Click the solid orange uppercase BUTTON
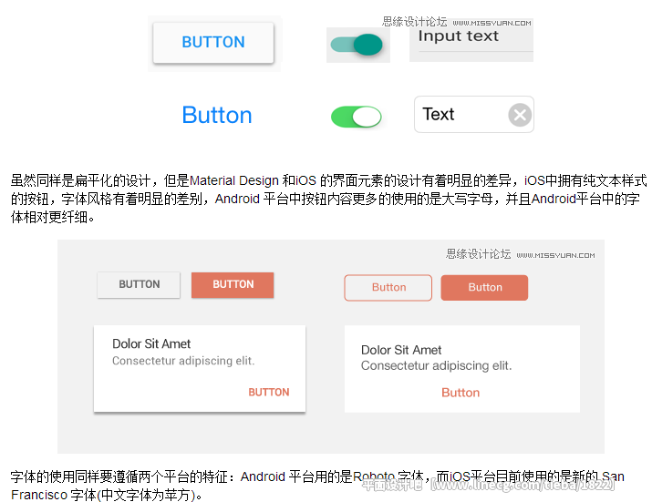Viewport: 652px width, 502px height. click(233, 284)
